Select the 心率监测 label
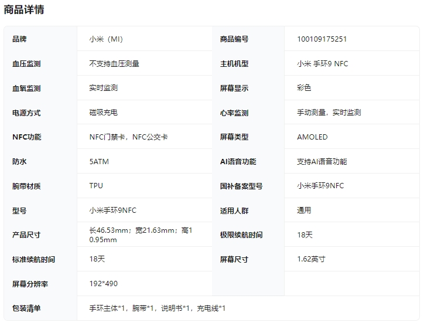Screen dimensions: 424x326 [x=234, y=113]
